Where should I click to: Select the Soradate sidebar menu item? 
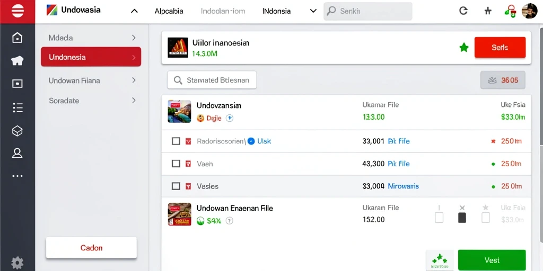pos(91,101)
